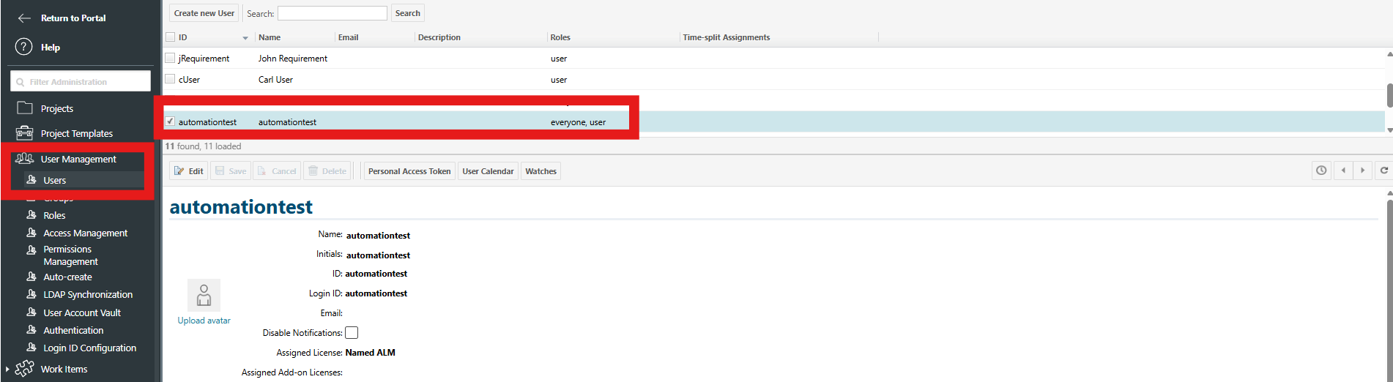Click the Project Templates icon

coord(25,133)
